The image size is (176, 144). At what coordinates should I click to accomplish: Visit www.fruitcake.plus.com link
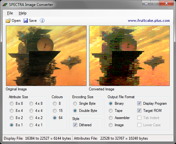[x=149, y=21]
